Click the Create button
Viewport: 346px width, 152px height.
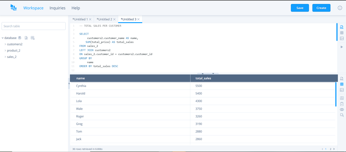point(321,8)
